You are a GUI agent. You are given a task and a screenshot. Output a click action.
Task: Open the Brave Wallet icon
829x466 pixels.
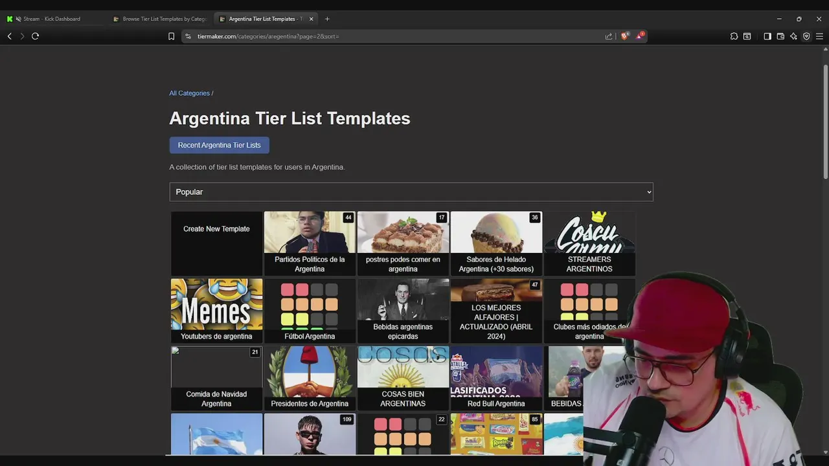point(780,36)
